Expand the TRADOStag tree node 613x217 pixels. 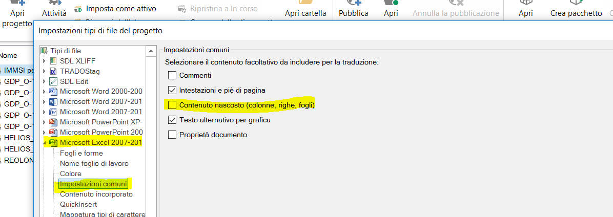pyautogui.click(x=44, y=71)
